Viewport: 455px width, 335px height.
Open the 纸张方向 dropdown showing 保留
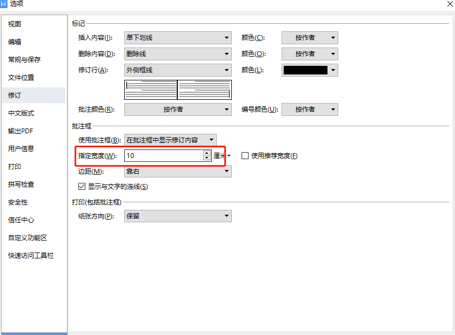point(177,215)
